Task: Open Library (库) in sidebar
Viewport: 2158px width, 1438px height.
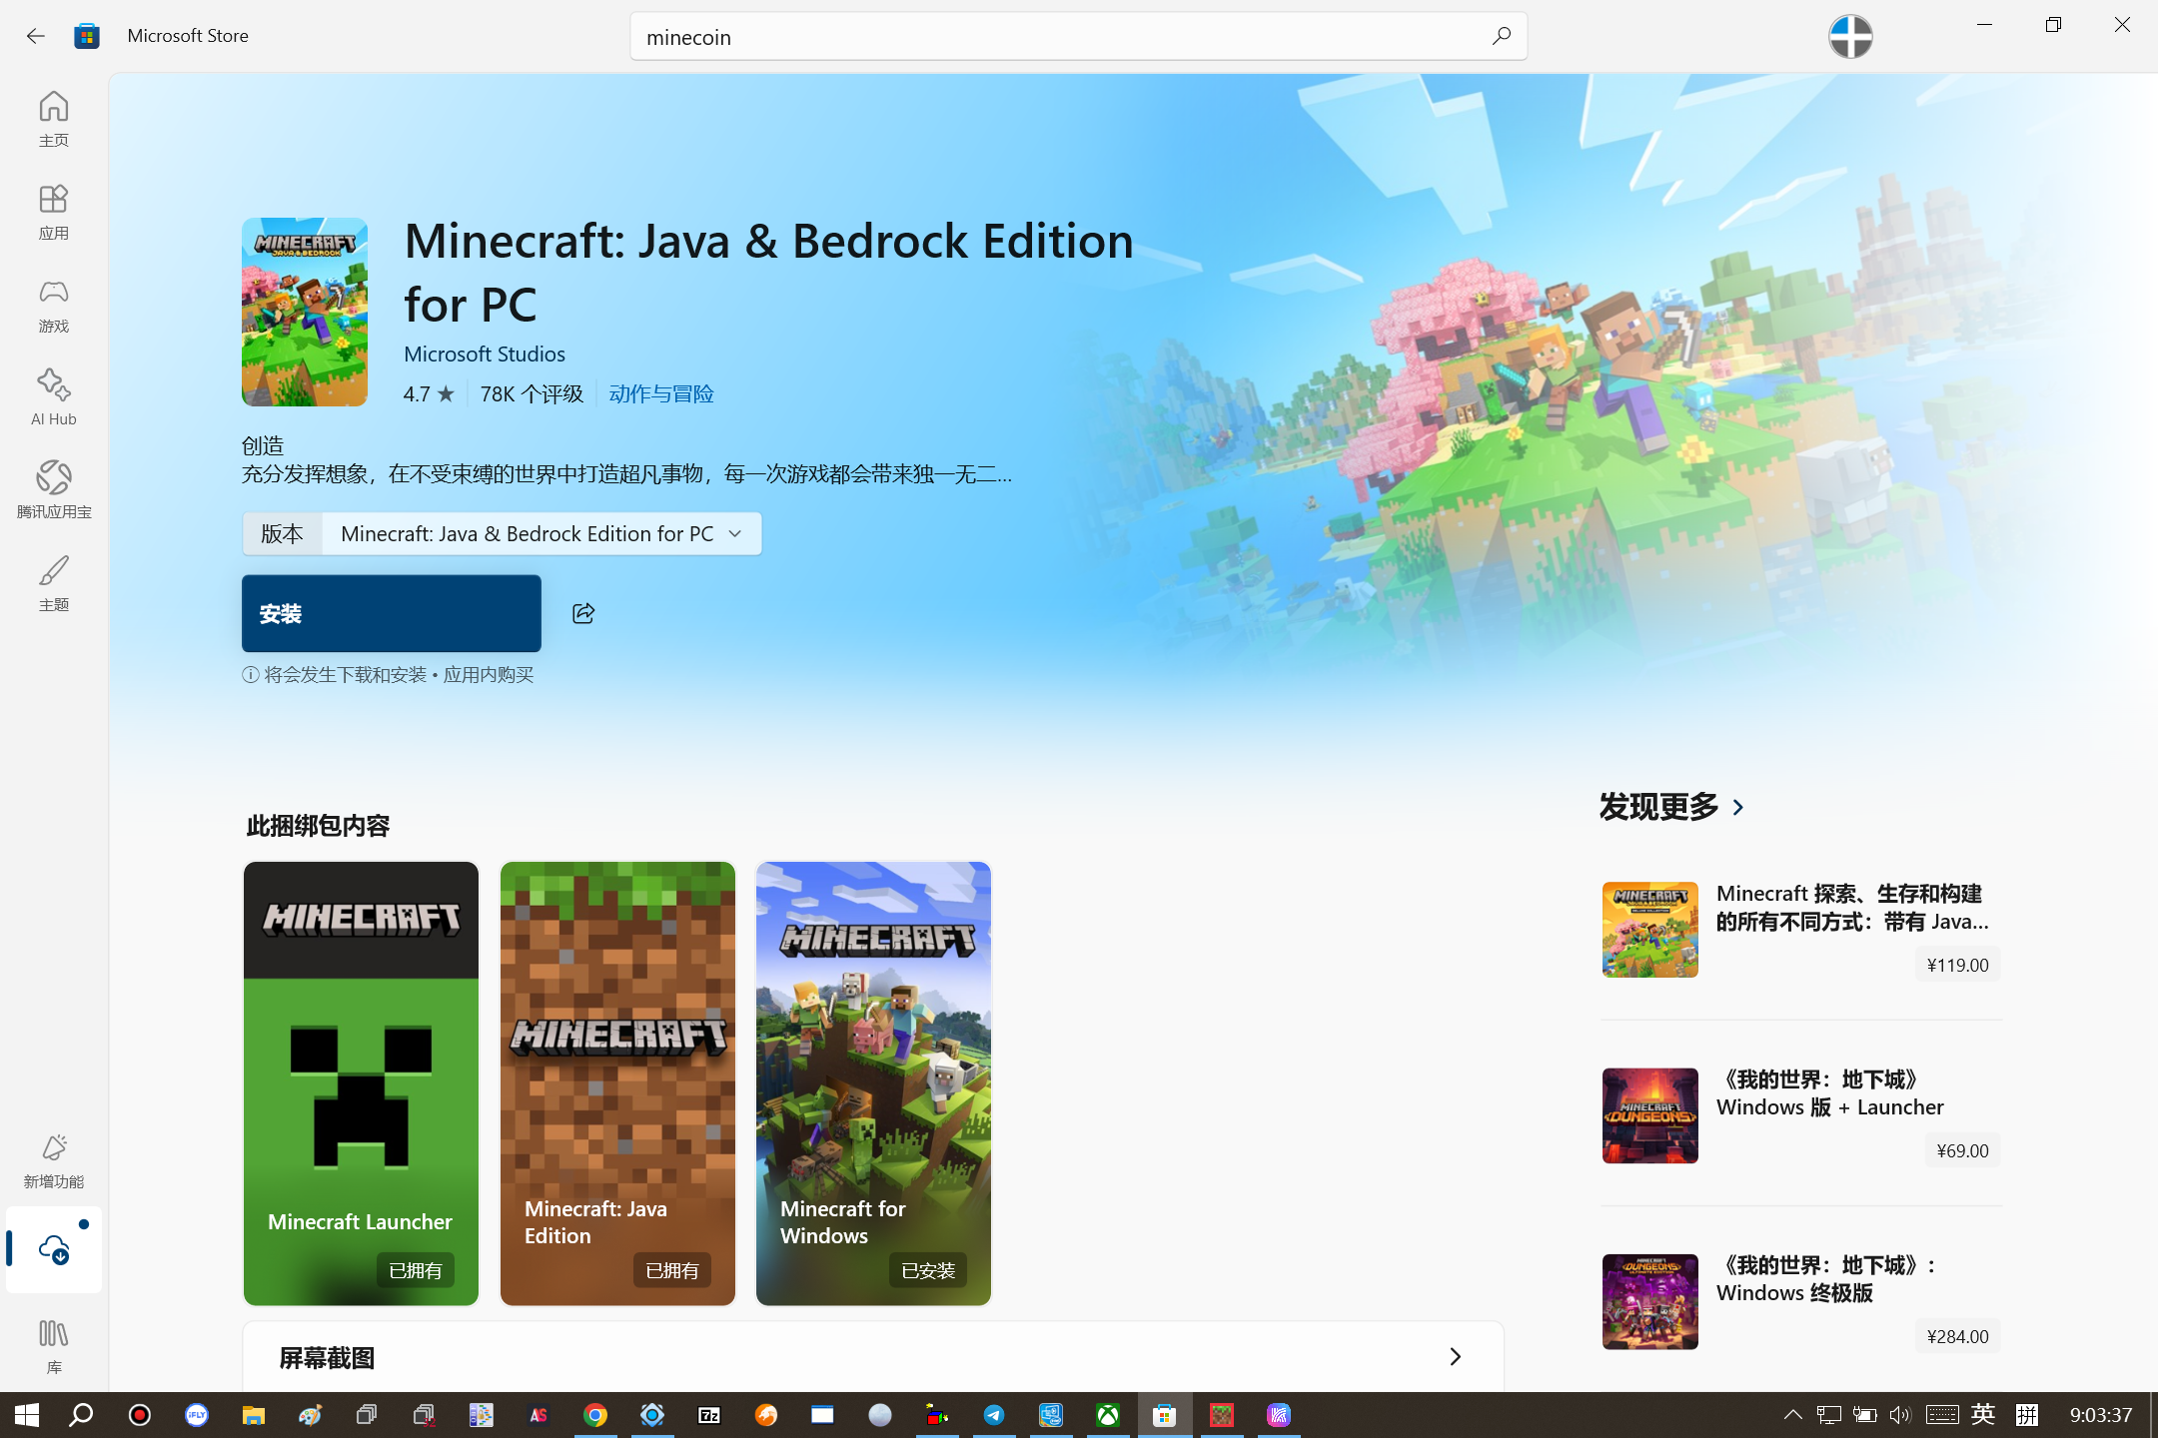Action: coord(54,1344)
